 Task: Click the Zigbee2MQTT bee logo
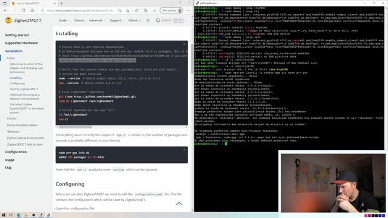pyautogui.click(x=8, y=20)
